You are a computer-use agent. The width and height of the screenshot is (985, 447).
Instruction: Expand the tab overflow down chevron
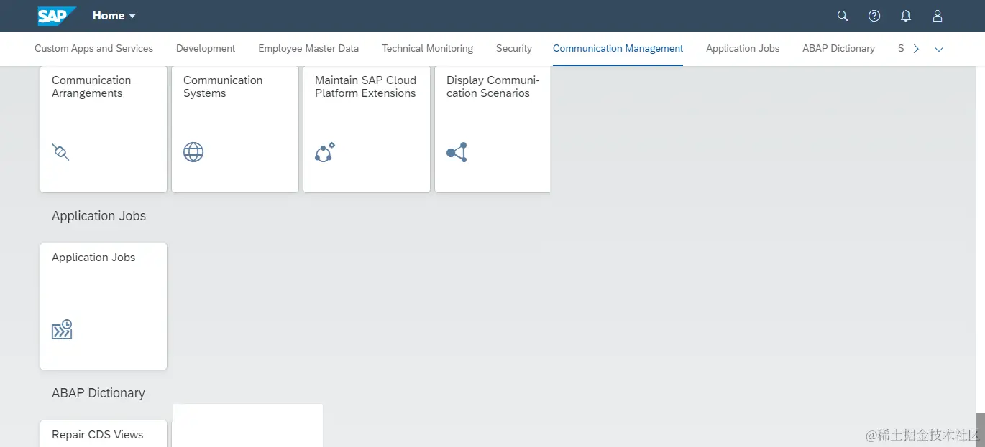tap(938, 49)
